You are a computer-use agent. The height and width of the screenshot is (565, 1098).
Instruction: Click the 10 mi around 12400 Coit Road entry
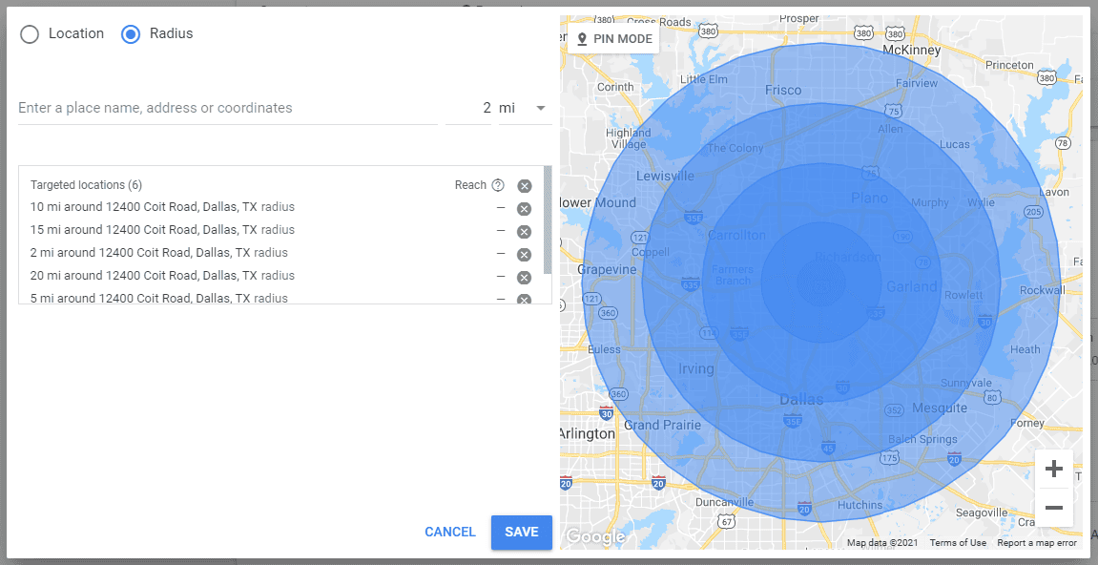pos(162,207)
